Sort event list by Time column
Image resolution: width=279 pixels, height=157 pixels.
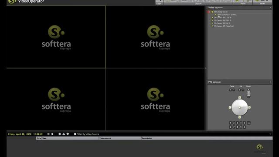tap(70, 138)
